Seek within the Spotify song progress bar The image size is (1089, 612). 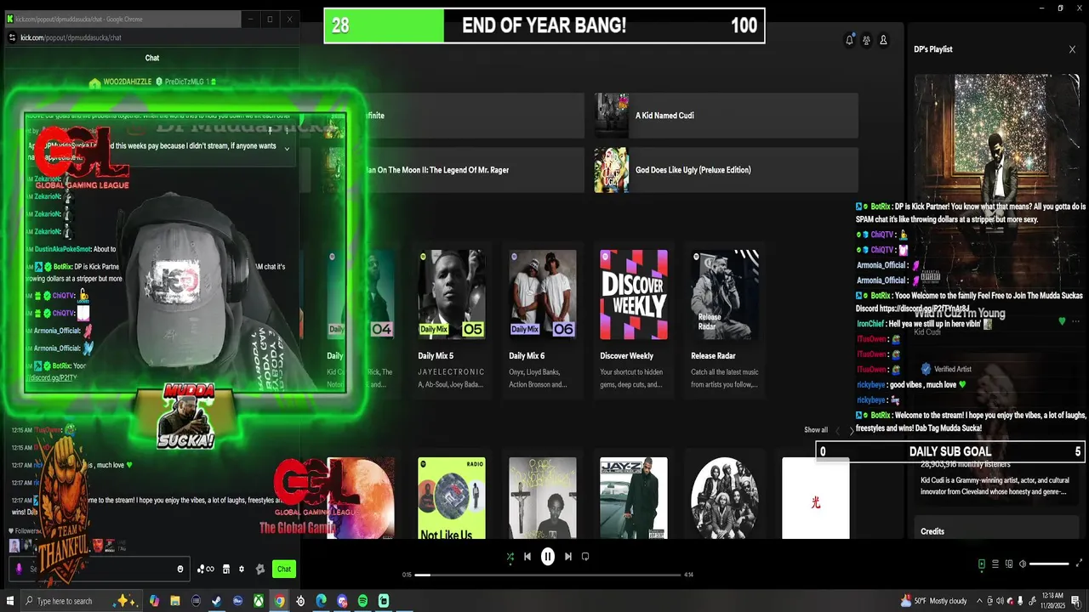coord(548,575)
